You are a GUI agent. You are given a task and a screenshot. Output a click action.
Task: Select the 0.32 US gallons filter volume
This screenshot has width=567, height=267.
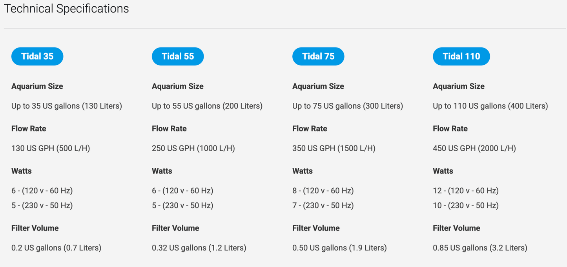pos(199,248)
